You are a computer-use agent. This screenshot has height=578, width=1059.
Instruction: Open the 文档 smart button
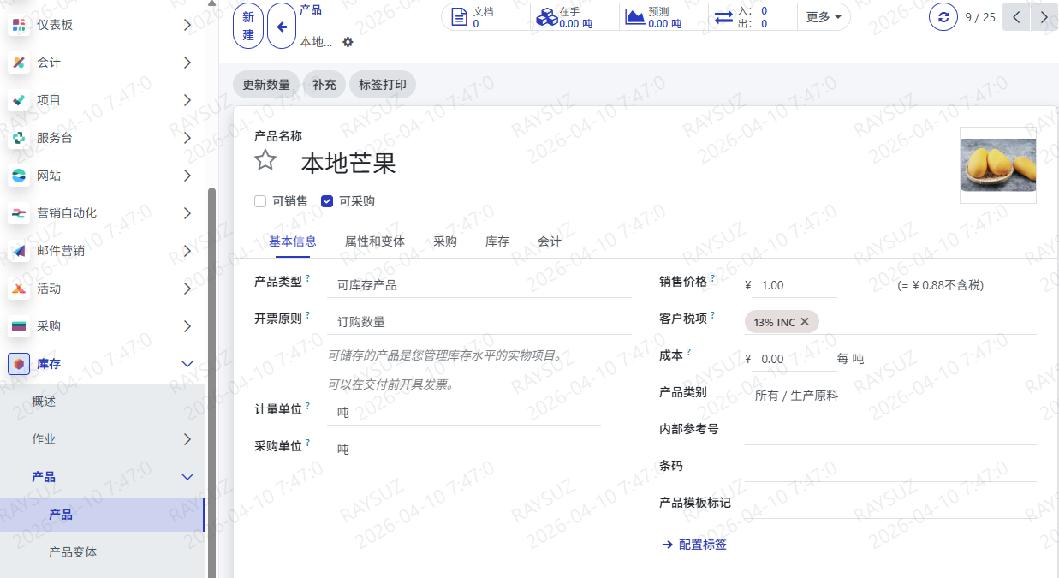[x=485, y=17]
